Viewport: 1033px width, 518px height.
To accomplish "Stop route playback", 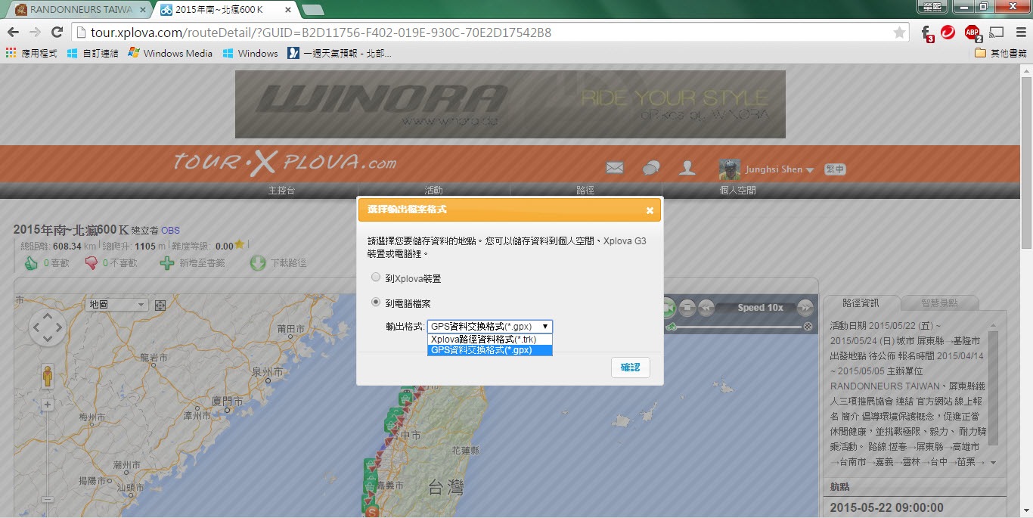I will point(687,308).
